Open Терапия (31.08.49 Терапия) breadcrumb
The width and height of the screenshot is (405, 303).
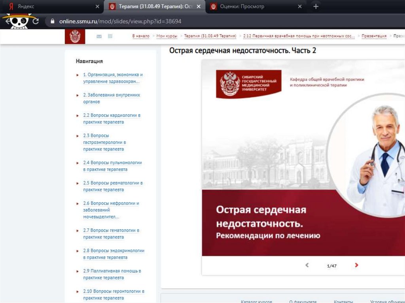(x=210, y=36)
